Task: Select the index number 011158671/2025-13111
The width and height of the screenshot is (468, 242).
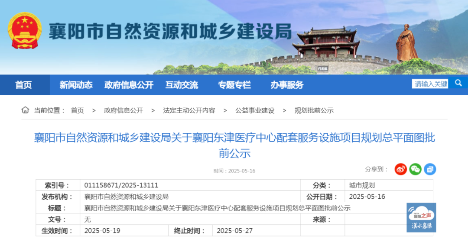Action: click(121, 185)
